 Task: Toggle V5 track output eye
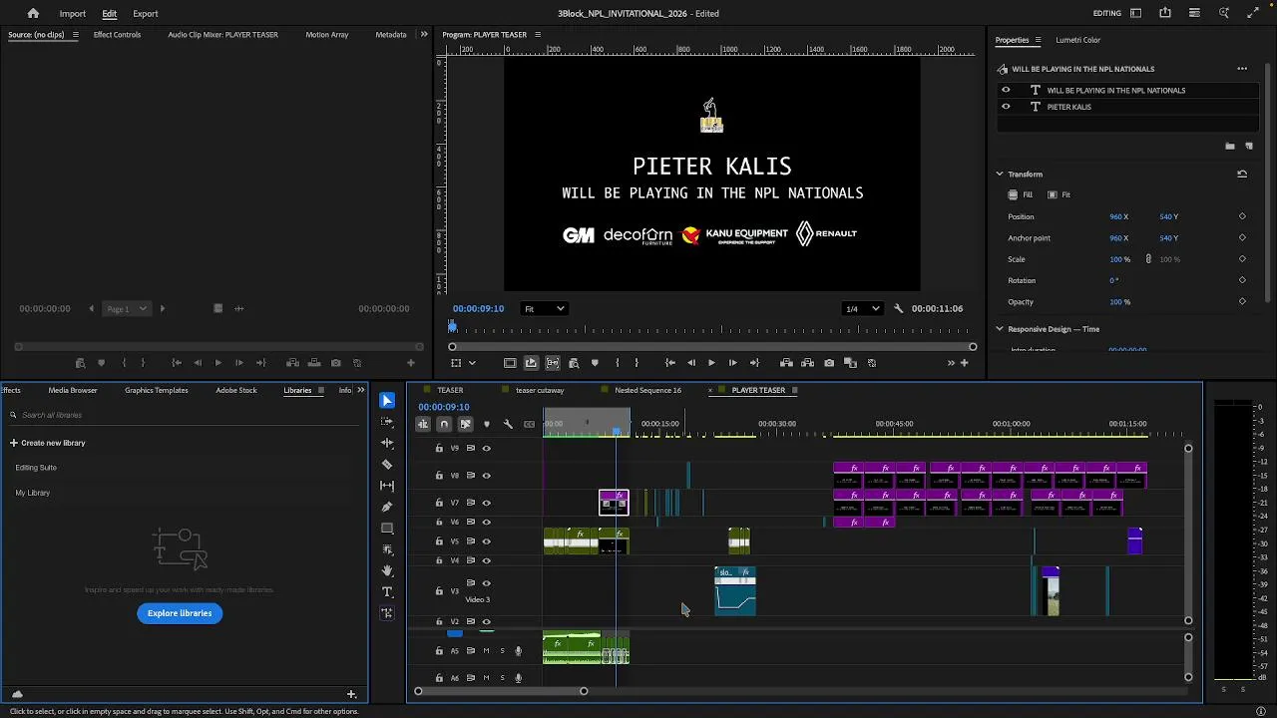pyautogui.click(x=487, y=541)
